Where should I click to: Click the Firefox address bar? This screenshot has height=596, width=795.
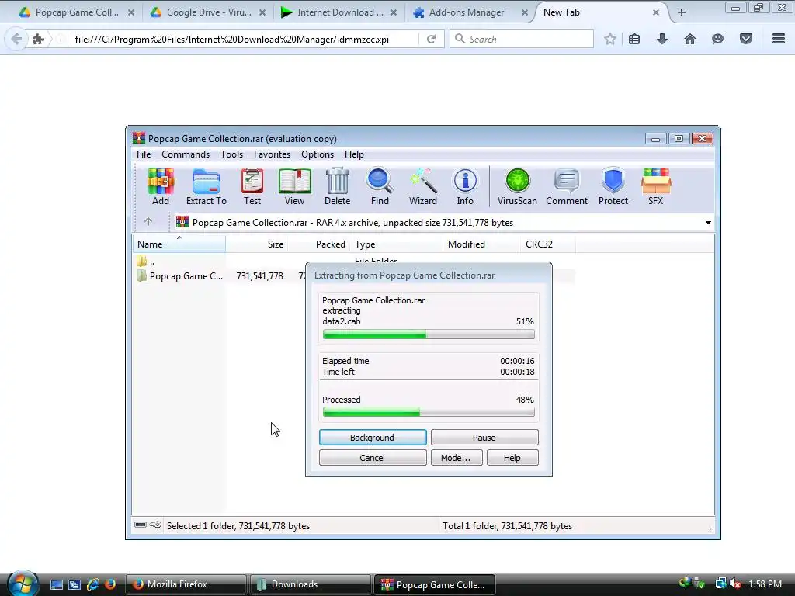click(246, 39)
